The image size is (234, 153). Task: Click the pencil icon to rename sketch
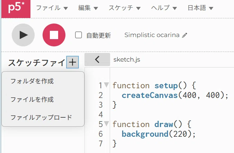[x=184, y=35]
